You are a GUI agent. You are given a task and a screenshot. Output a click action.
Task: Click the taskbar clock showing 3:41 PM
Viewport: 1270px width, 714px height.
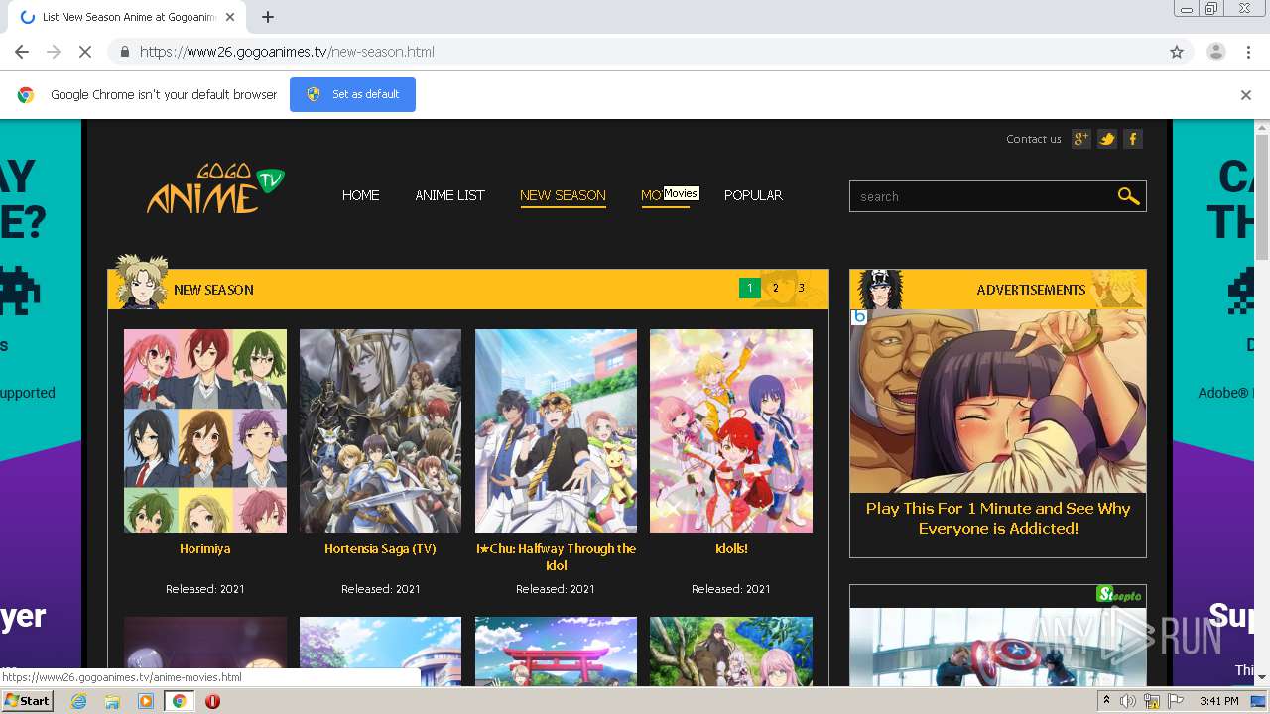tap(1218, 701)
